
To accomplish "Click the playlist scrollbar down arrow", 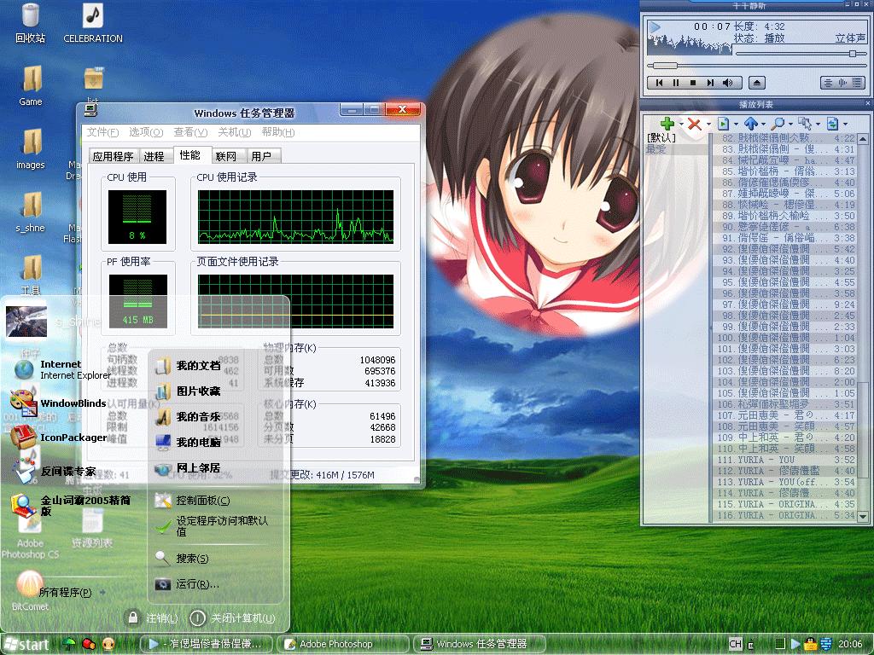I will [x=863, y=516].
